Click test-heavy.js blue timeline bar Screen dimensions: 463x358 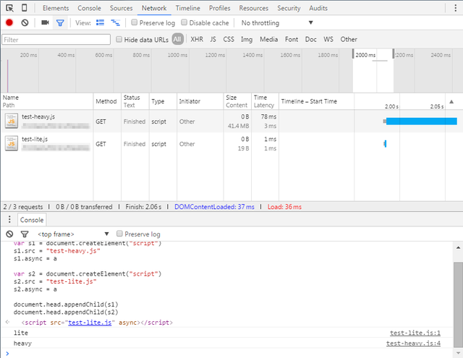(x=421, y=121)
